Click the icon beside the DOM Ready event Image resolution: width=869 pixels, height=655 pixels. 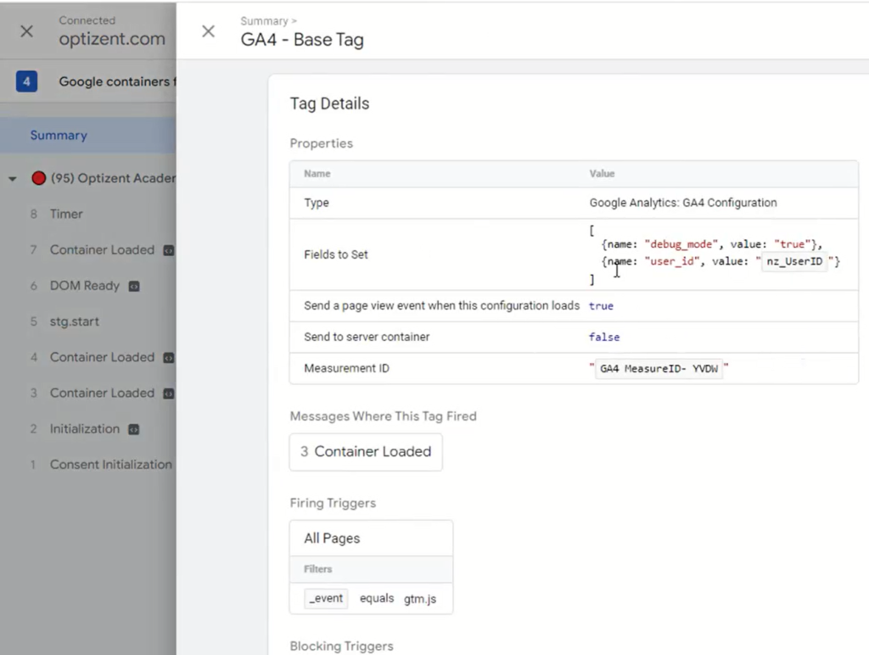click(134, 287)
